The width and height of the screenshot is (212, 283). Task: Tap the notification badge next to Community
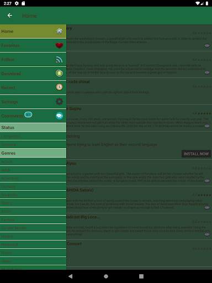tap(28, 114)
